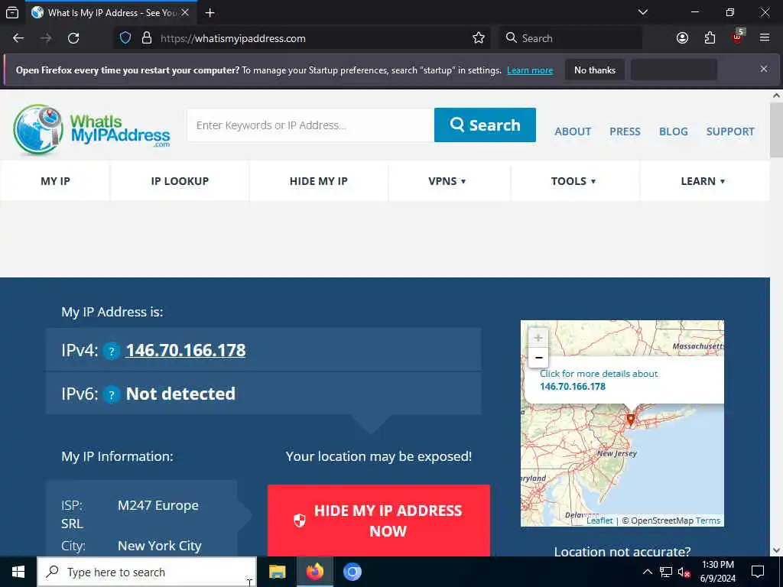
Task: Open Chromium from the taskbar
Action: click(x=352, y=572)
